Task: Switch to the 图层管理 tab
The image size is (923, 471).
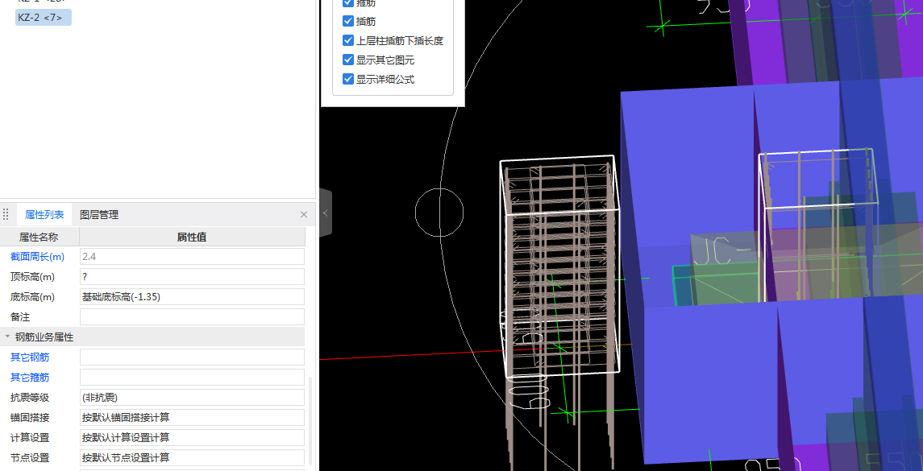Action: 98,215
